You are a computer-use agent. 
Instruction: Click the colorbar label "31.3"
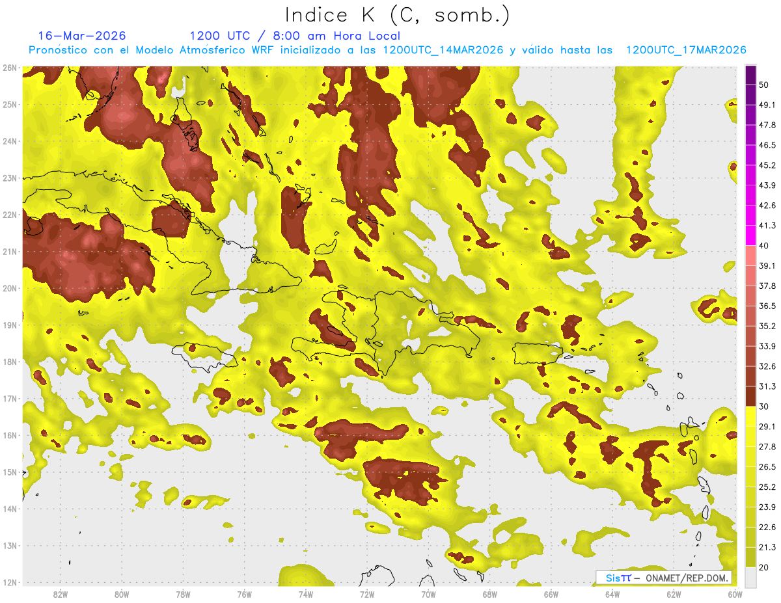pyautogui.click(x=767, y=386)
